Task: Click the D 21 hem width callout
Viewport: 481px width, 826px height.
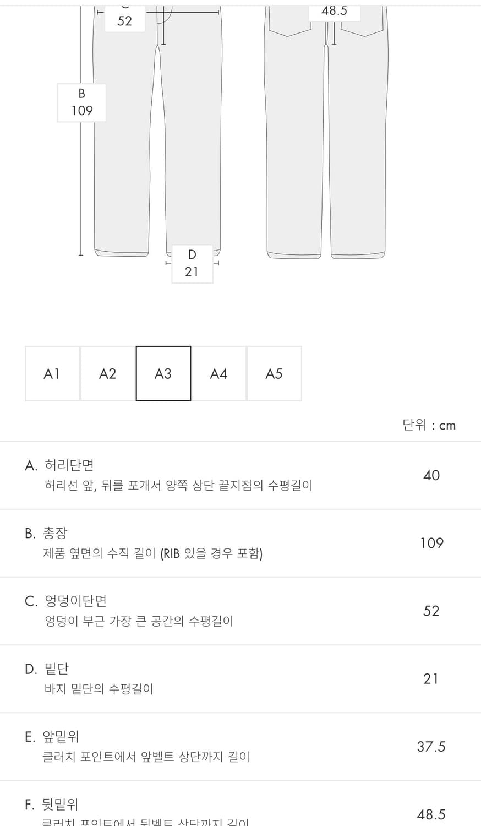Action: tap(192, 263)
